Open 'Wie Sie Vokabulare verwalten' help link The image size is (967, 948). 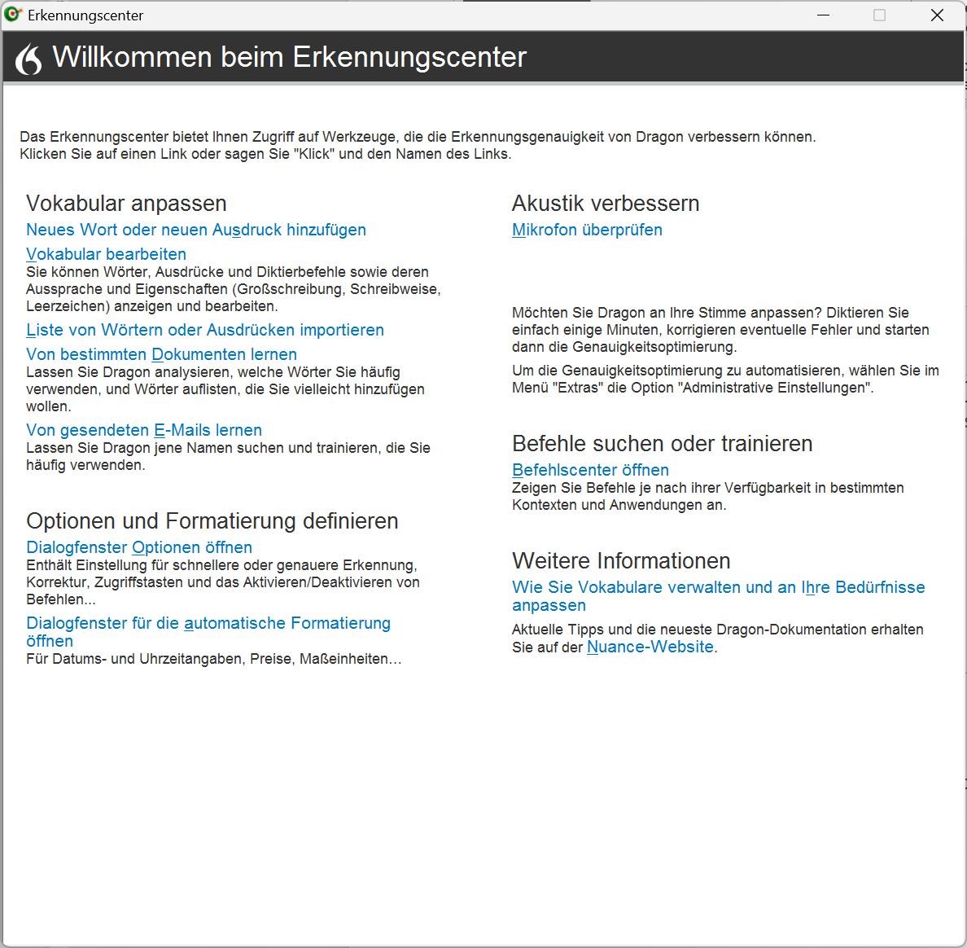click(719, 596)
